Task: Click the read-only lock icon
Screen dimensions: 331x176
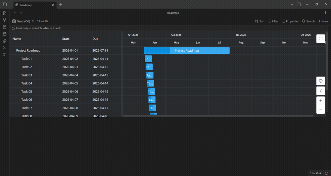Action: click(13, 28)
